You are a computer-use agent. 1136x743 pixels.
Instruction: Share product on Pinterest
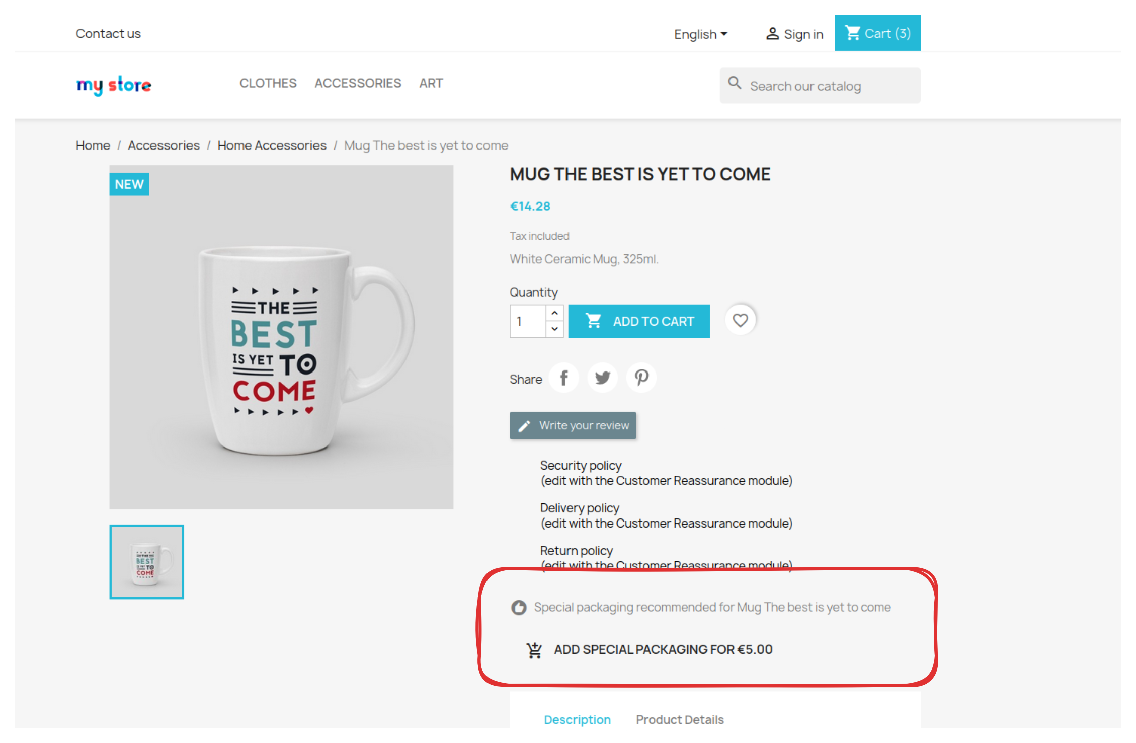click(641, 378)
